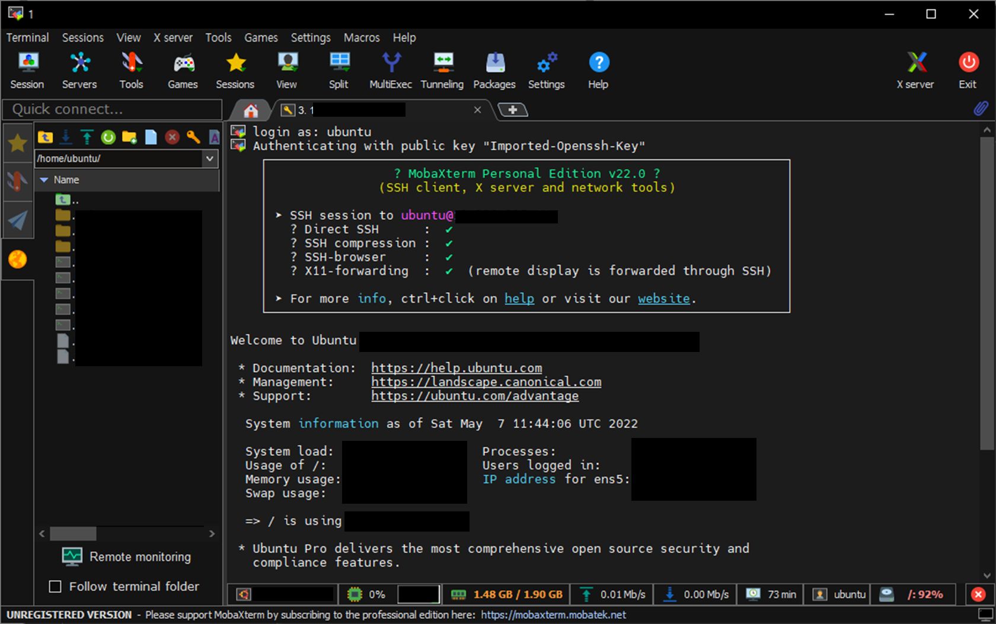Open the Packages toolbar icon
This screenshot has width=996, height=624.
coord(494,71)
